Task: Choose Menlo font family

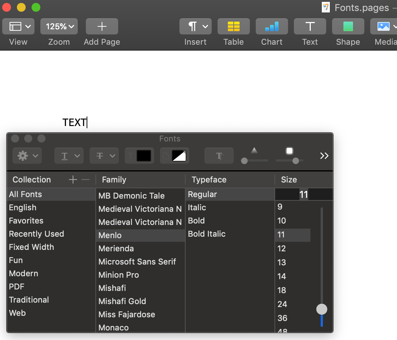Action: (x=141, y=235)
